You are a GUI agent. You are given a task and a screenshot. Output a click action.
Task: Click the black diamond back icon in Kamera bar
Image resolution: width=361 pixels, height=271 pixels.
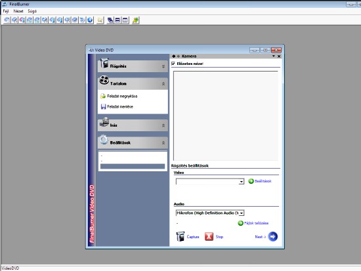coord(173,56)
